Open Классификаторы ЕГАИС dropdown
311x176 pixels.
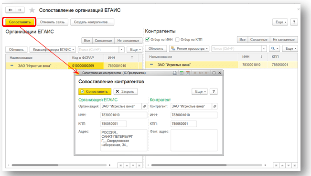53,49
